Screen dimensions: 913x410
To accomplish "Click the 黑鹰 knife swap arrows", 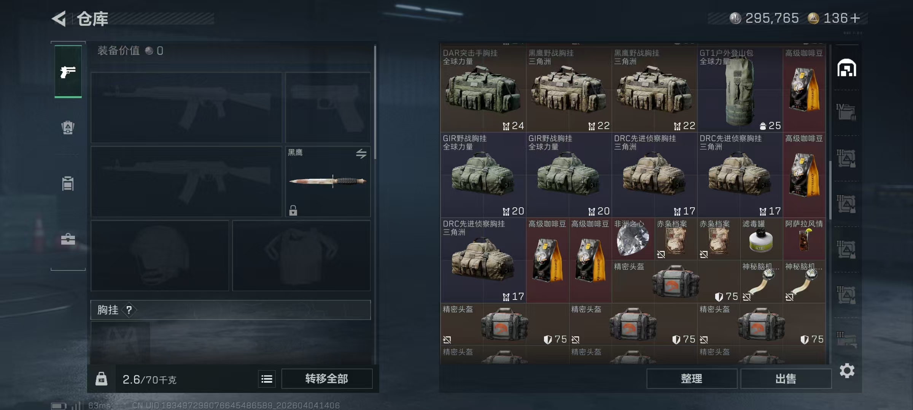I will (361, 153).
